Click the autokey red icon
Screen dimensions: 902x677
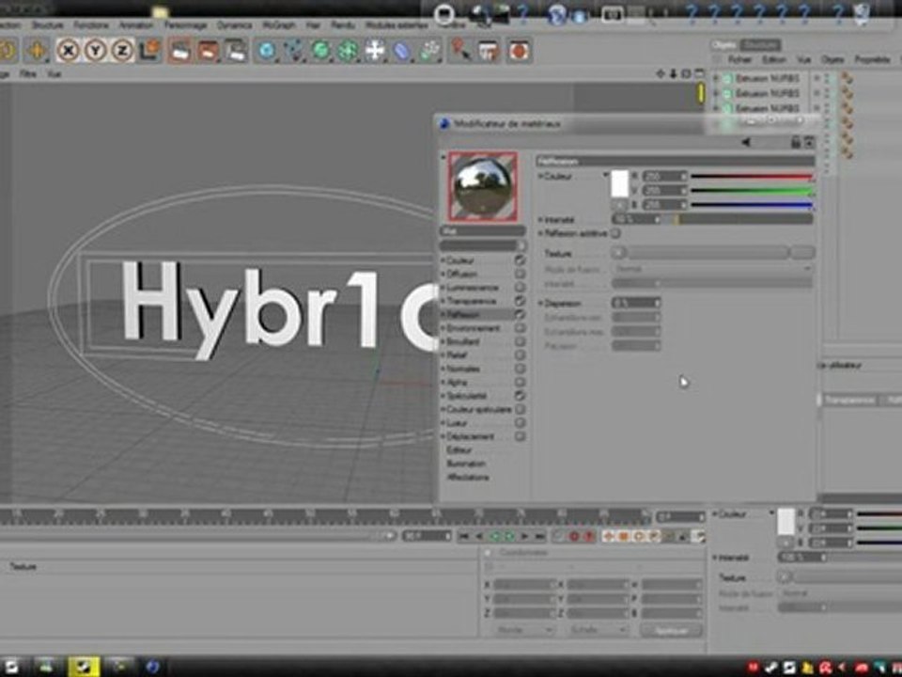tap(588, 537)
